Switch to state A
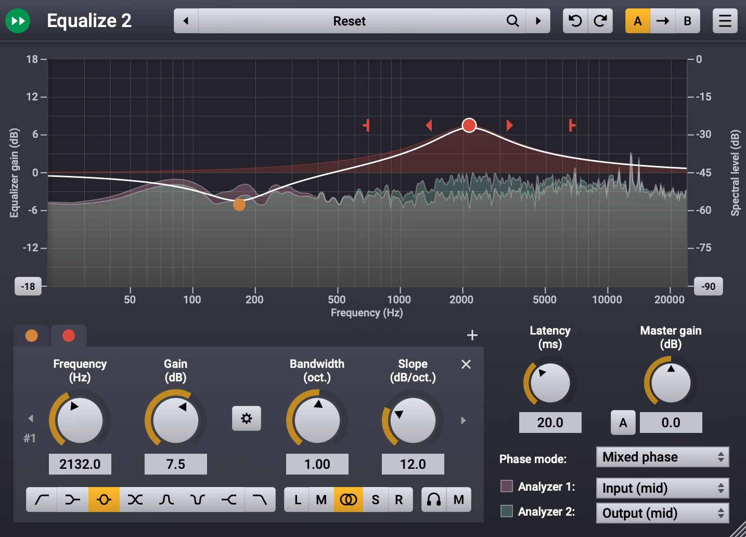 click(x=638, y=21)
